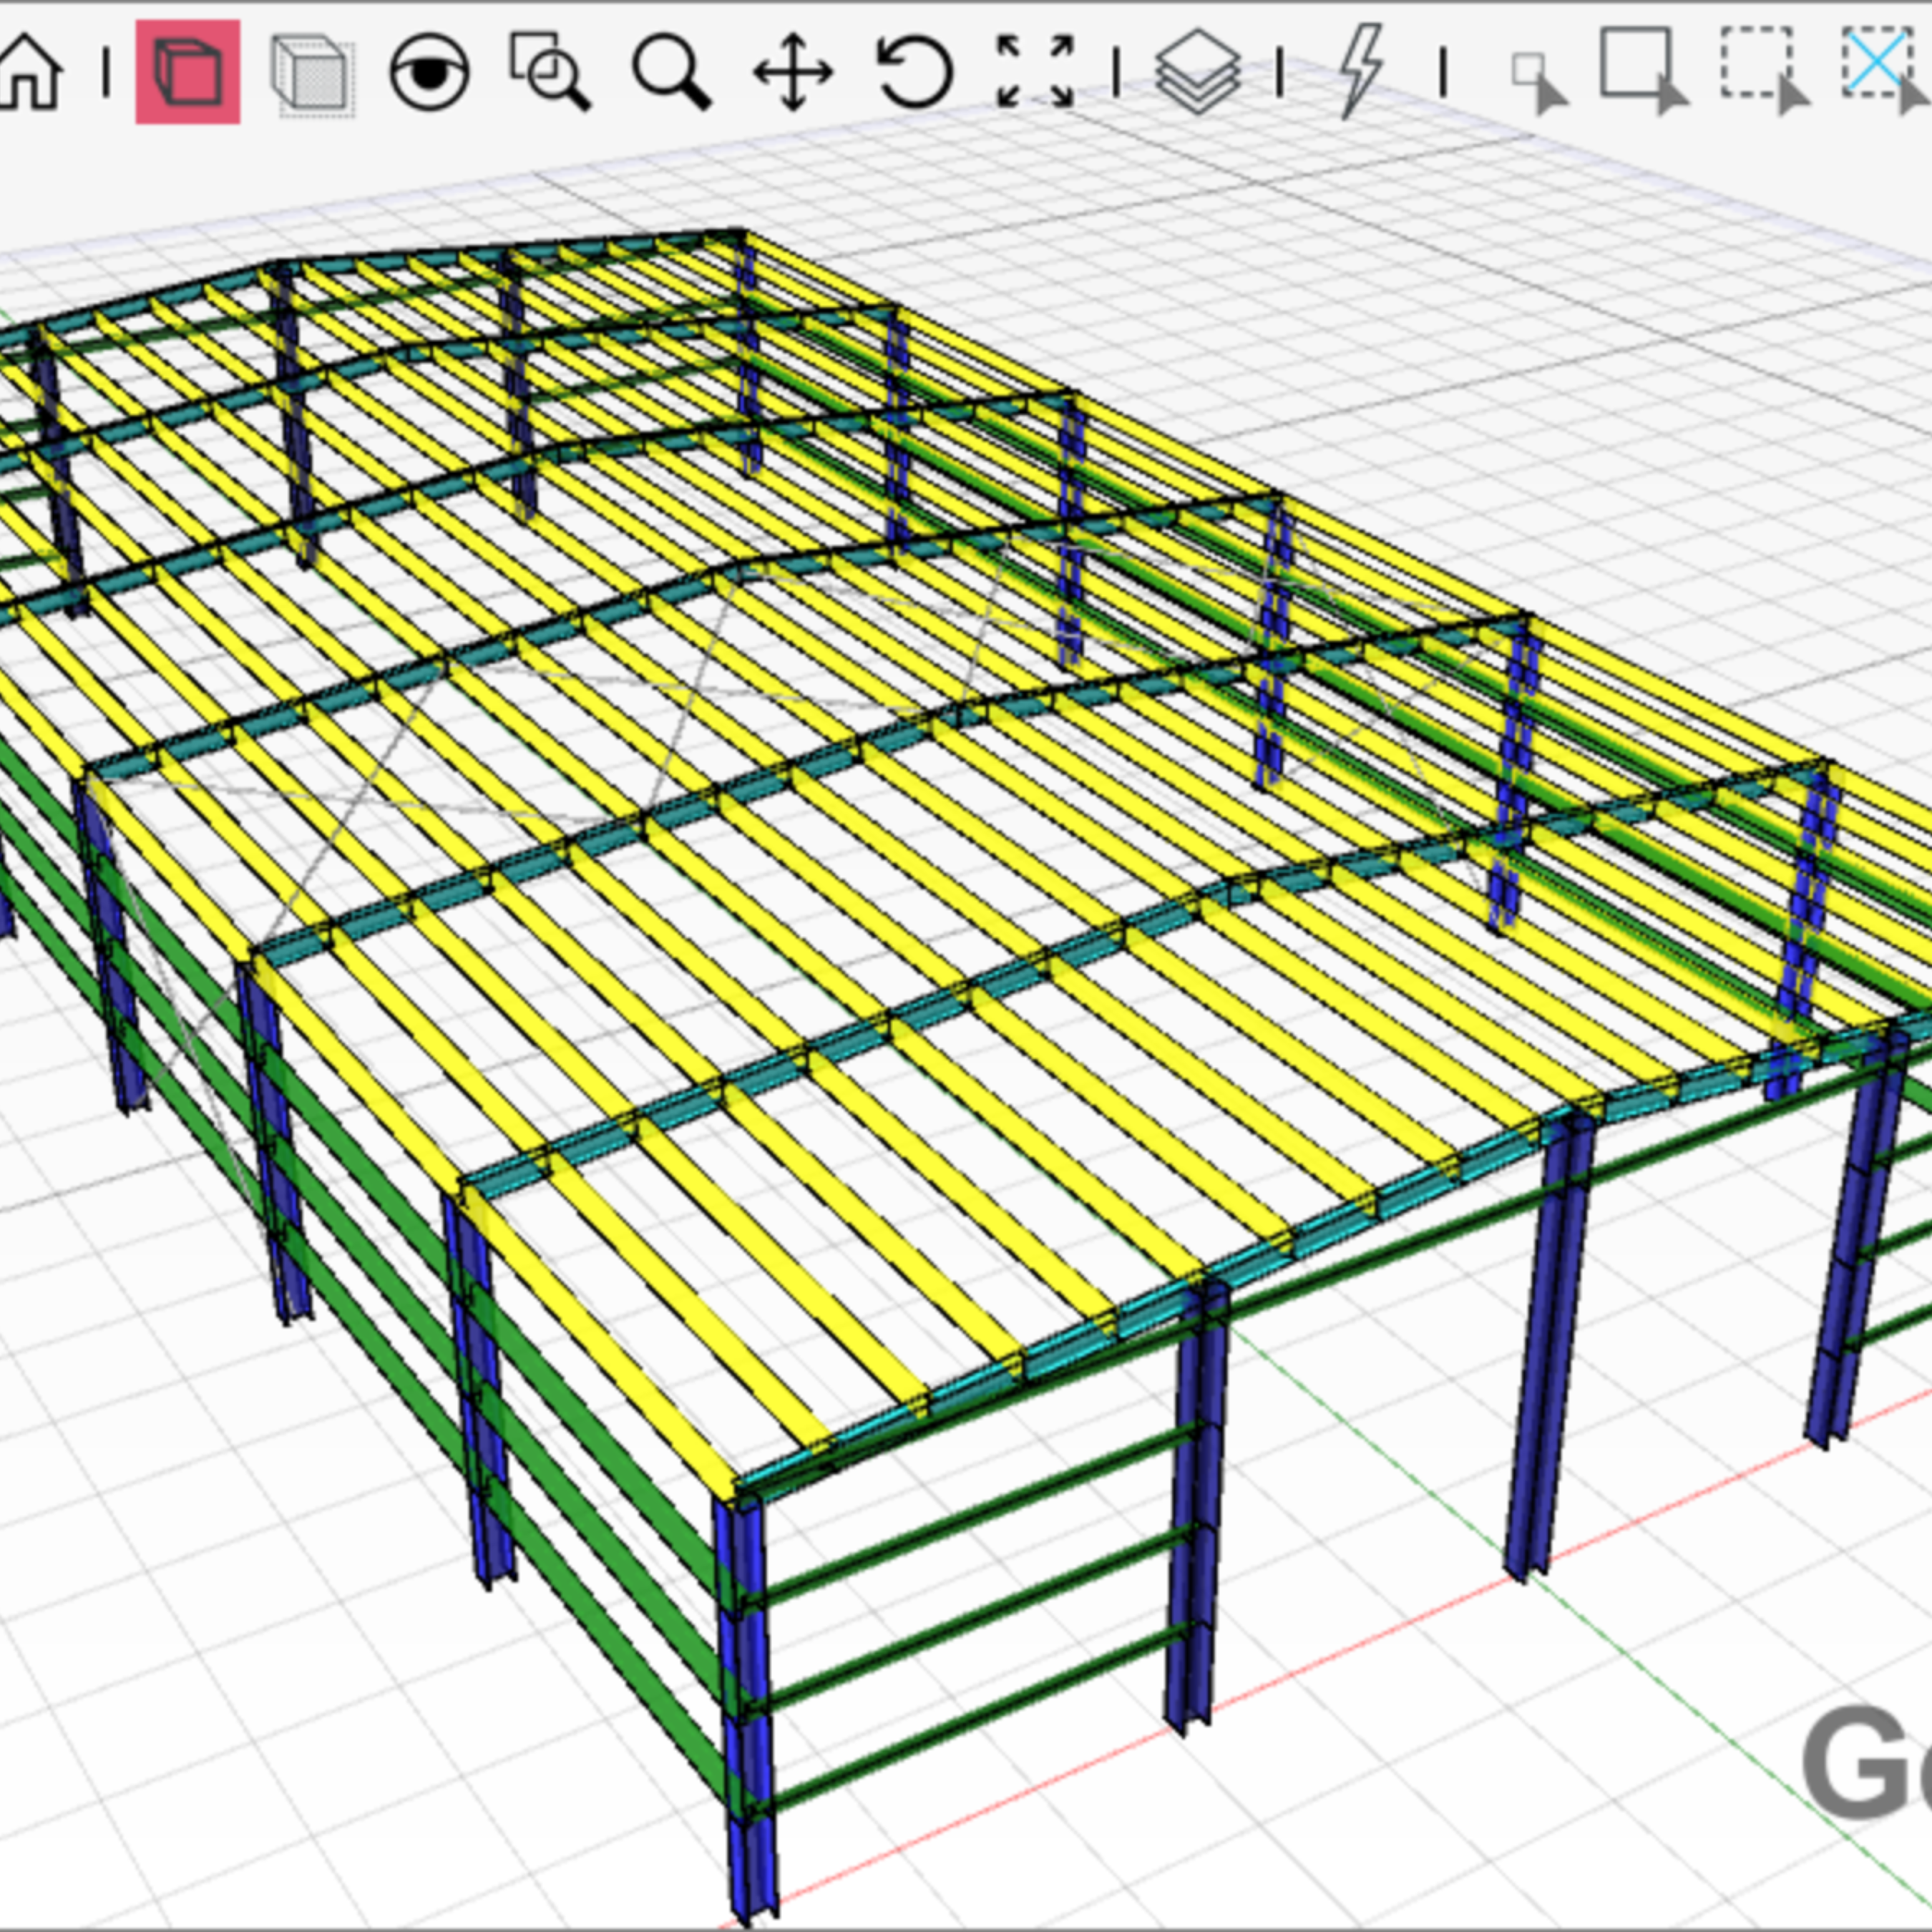Screen dimensions: 1932x1932
Task: Select the dashed rectangle crossing selection tool
Action: [x=1763, y=70]
